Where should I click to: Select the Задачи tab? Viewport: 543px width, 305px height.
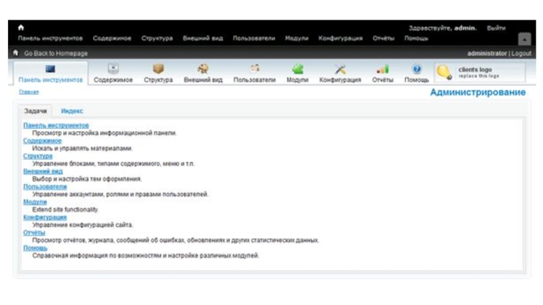tap(35, 110)
